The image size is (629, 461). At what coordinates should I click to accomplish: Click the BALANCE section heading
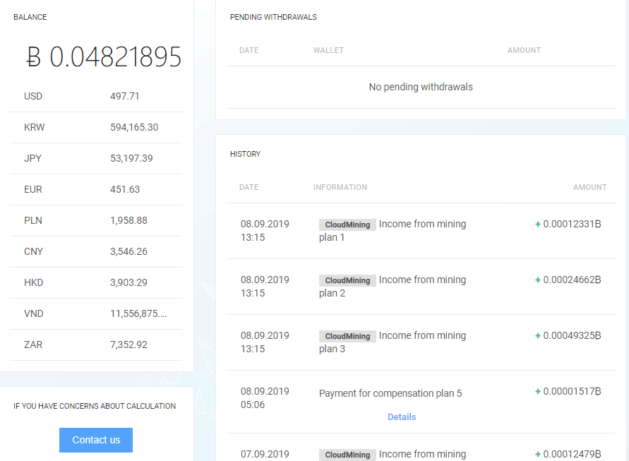click(x=30, y=17)
